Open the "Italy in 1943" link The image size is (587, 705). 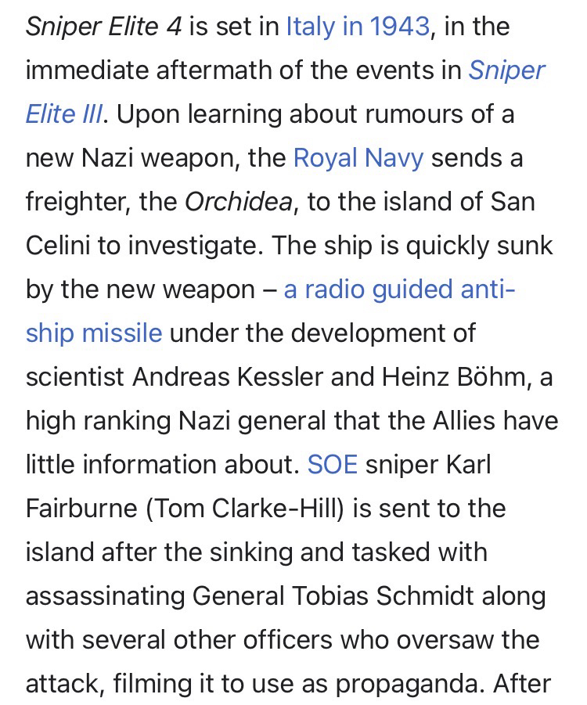358,27
